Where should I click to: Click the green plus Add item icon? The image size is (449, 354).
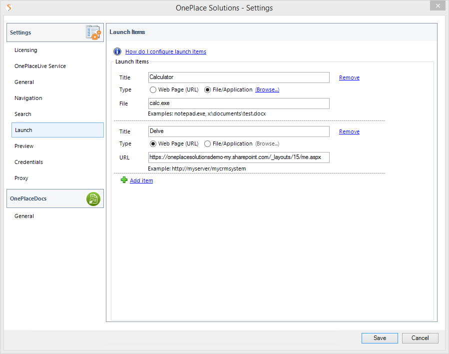pos(124,180)
